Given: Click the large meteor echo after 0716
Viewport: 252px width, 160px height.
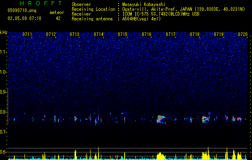Looking at the screenshot, I should pos(161,119).
